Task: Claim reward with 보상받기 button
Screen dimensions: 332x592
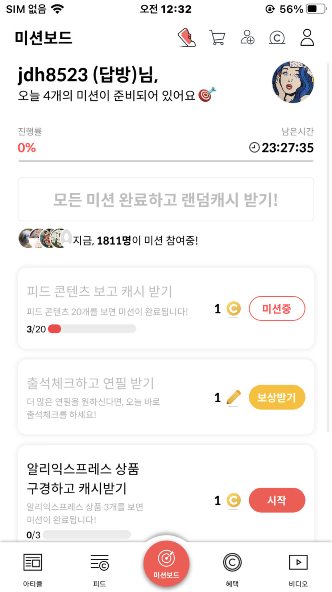Action: pyautogui.click(x=277, y=397)
